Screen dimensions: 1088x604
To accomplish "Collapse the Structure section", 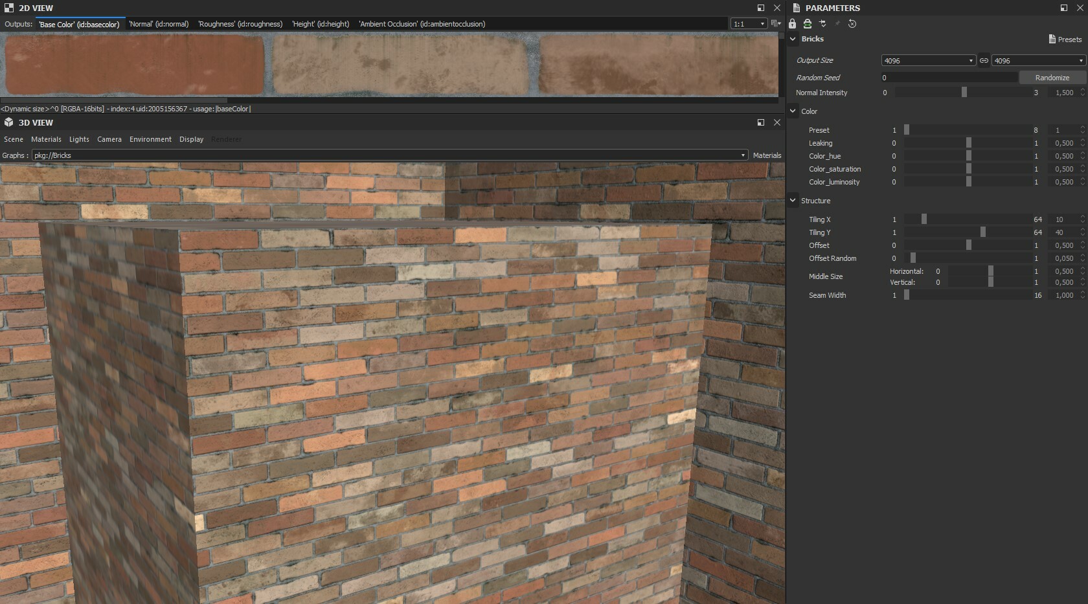I will click(793, 201).
